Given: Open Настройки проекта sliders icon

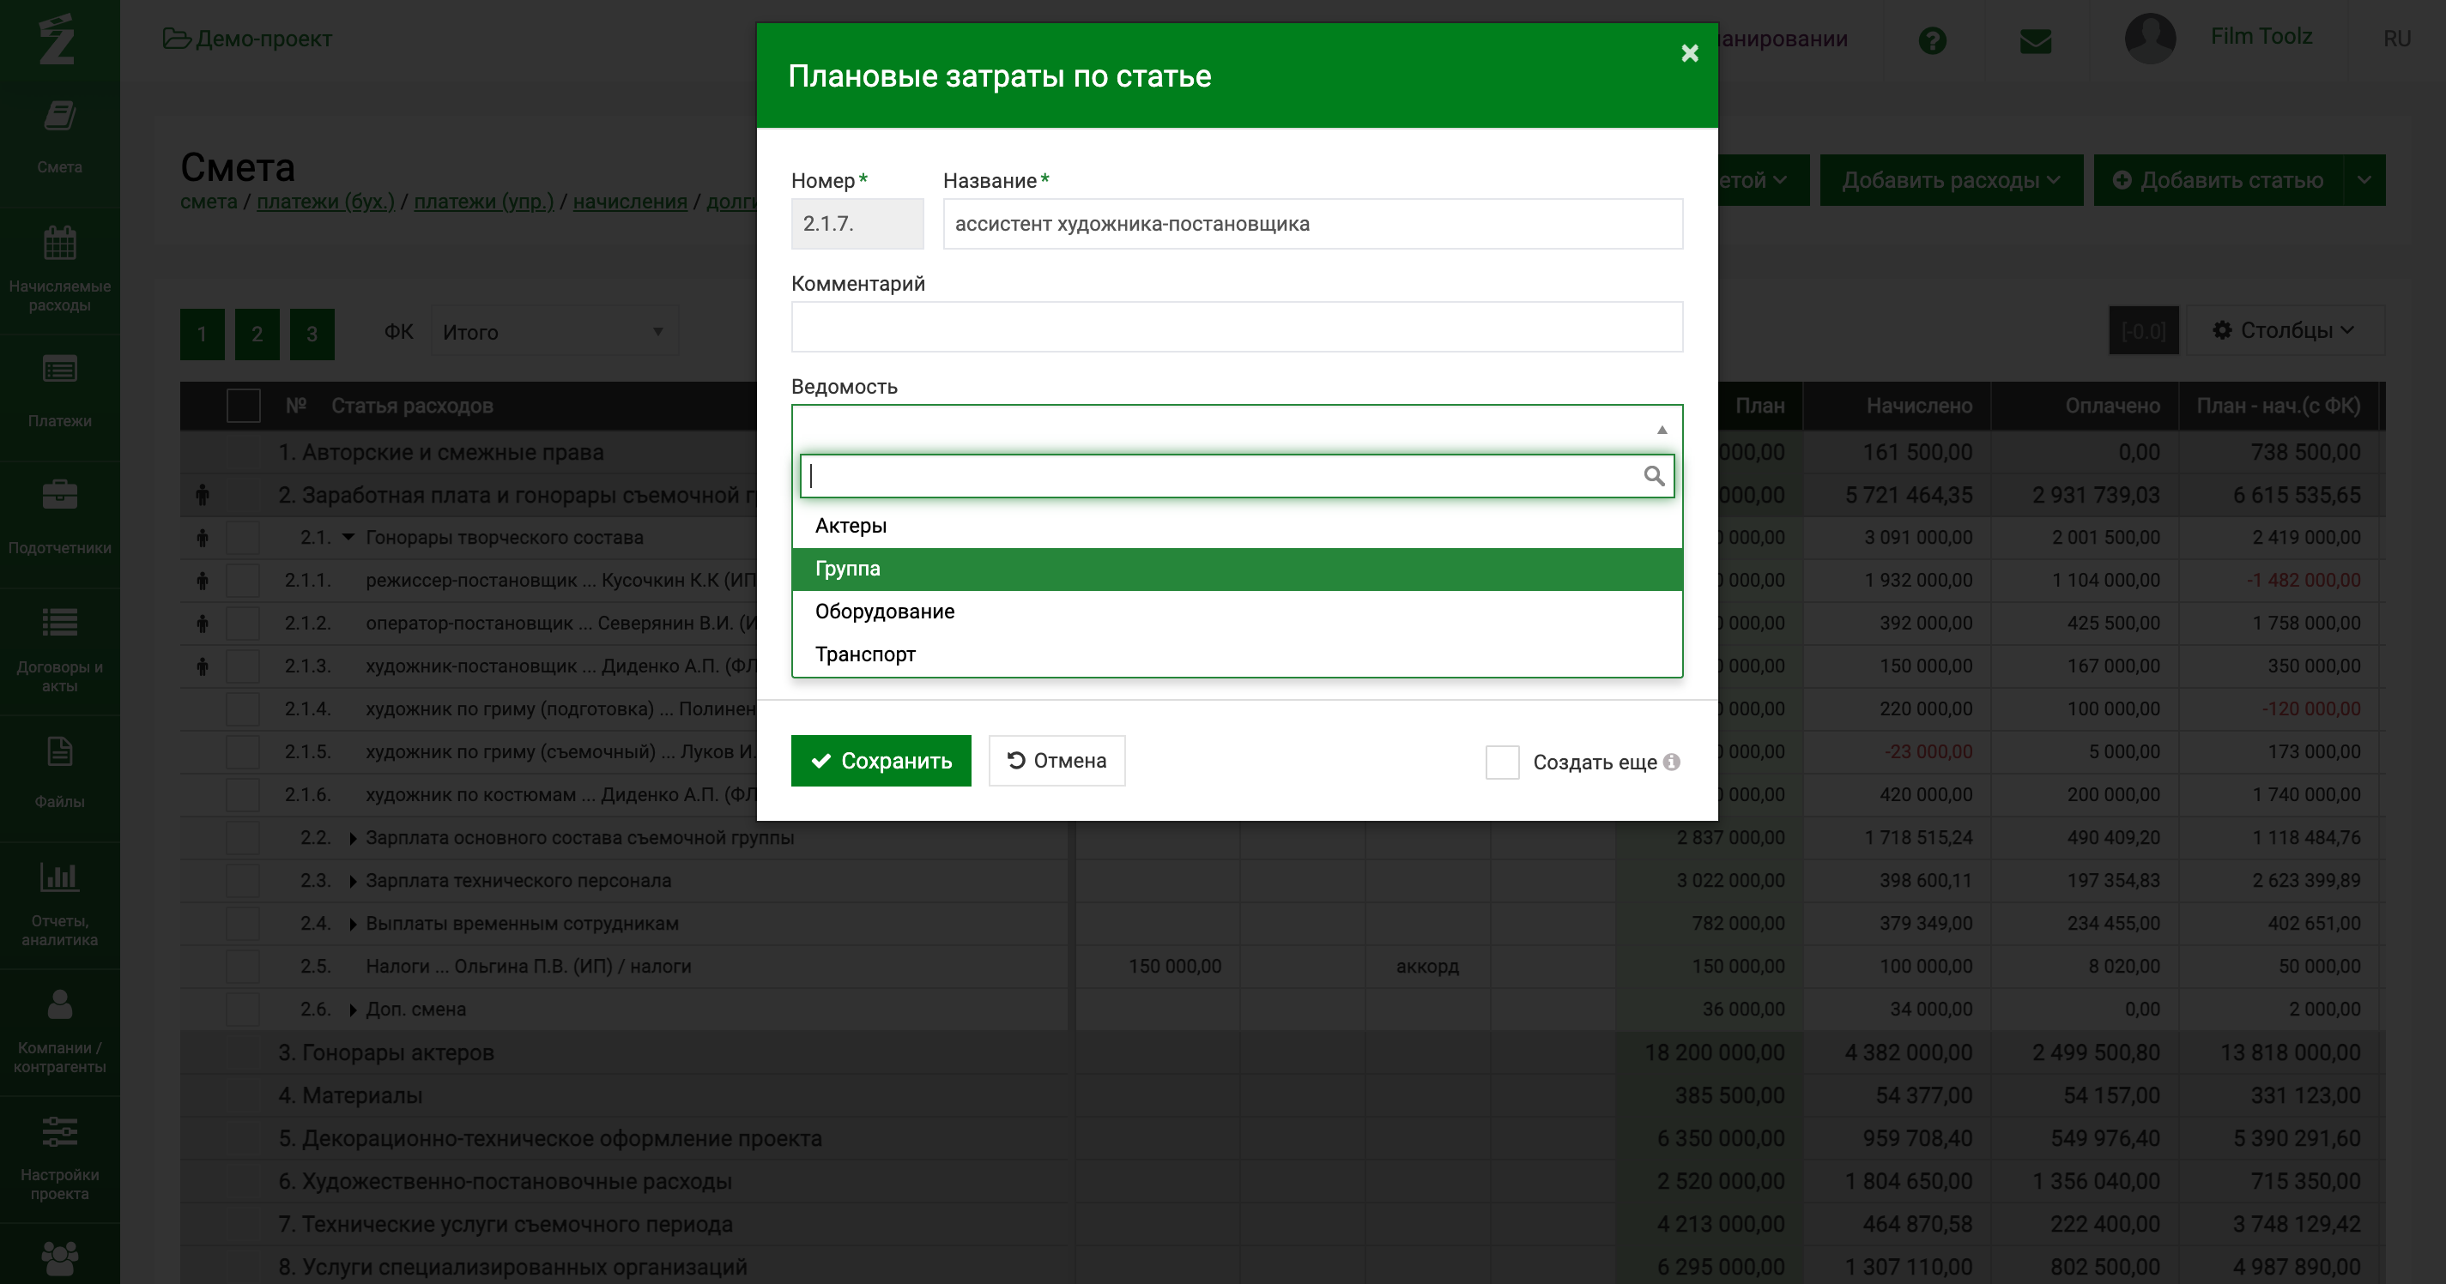Looking at the screenshot, I should 59,1131.
